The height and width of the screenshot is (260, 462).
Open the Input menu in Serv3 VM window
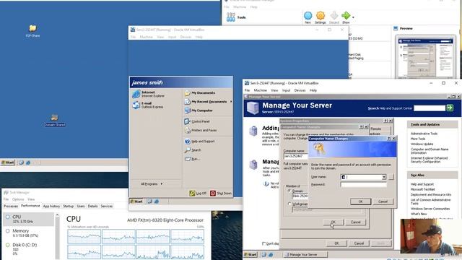pos(286,90)
